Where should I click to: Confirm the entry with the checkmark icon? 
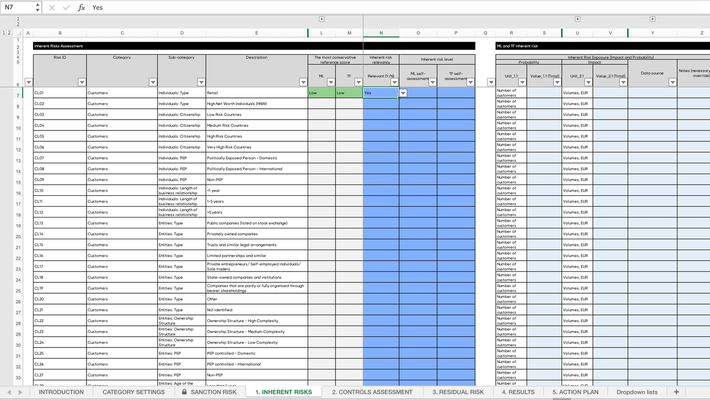[x=65, y=7]
